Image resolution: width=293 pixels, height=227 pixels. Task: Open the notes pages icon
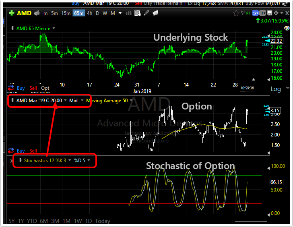(x=155, y=13)
